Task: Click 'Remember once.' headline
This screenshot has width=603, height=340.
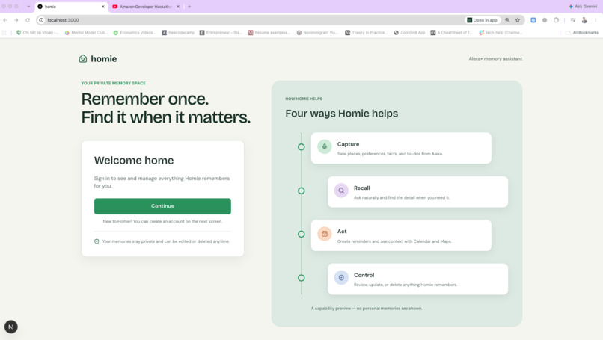Action: click(x=145, y=99)
